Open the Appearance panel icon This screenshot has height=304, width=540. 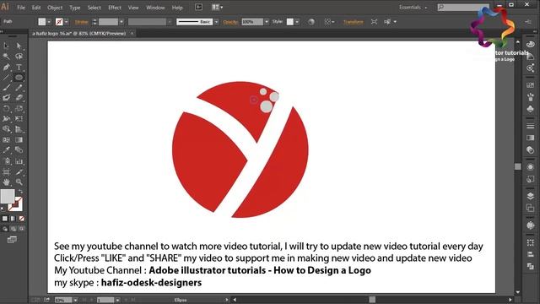click(x=531, y=167)
